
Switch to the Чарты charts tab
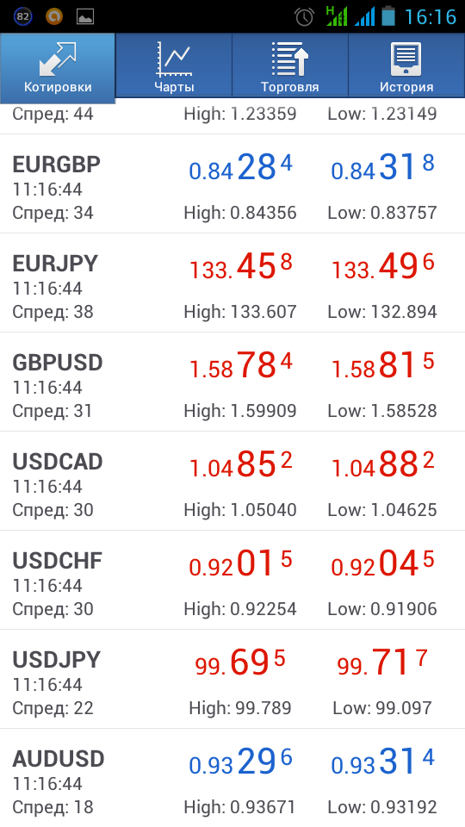(174, 65)
